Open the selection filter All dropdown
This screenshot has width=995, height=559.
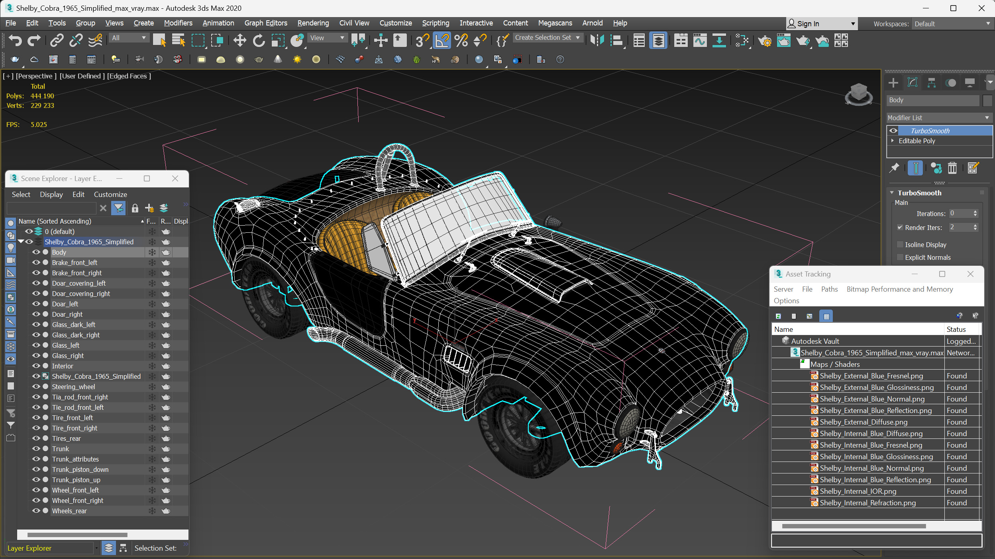tap(129, 38)
